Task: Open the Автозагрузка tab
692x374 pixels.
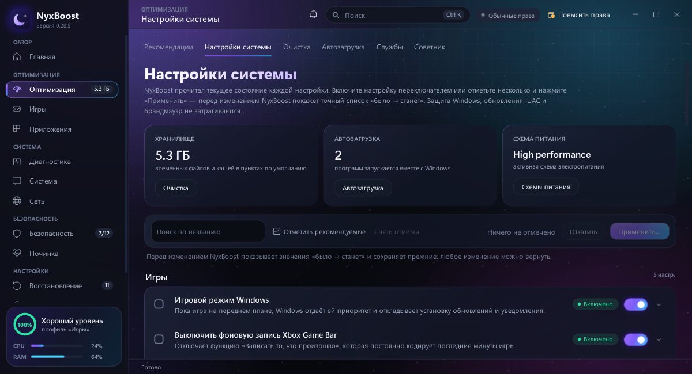Action: 343,47
